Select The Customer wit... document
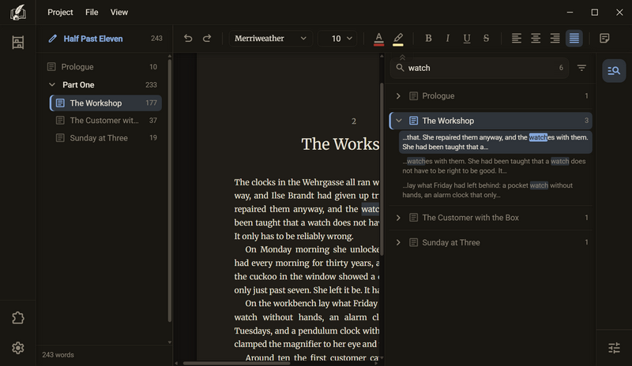Screen dimensions: 632x366 tap(106, 121)
